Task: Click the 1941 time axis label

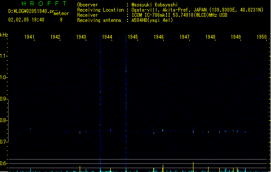Action: 29,37
